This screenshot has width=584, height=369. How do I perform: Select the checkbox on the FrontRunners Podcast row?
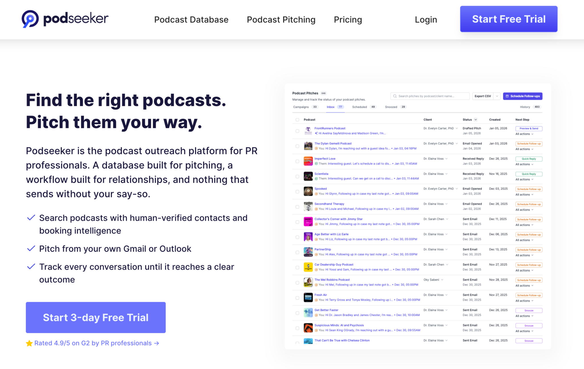point(297,131)
